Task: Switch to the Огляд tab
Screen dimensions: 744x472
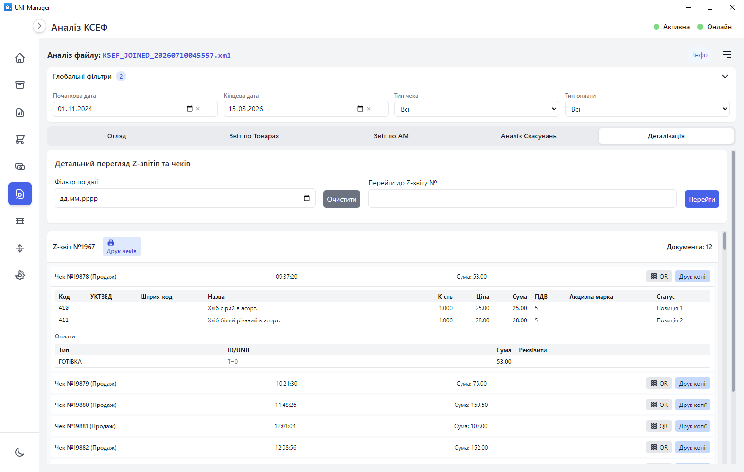Action: coord(117,136)
